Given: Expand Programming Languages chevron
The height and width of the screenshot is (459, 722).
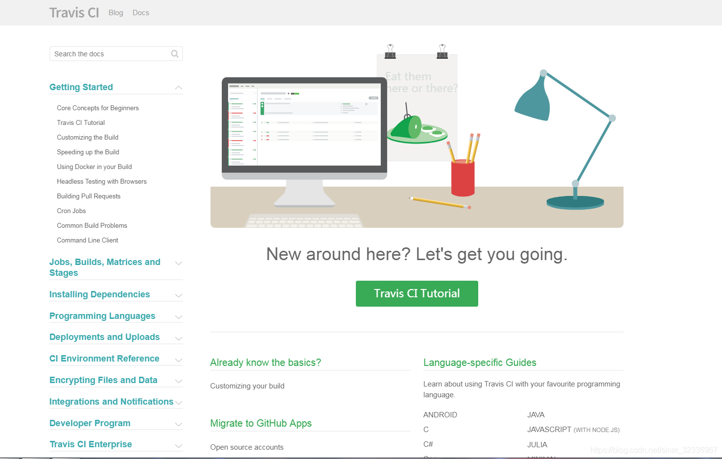Looking at the screenshot, I should pos(179,317).
